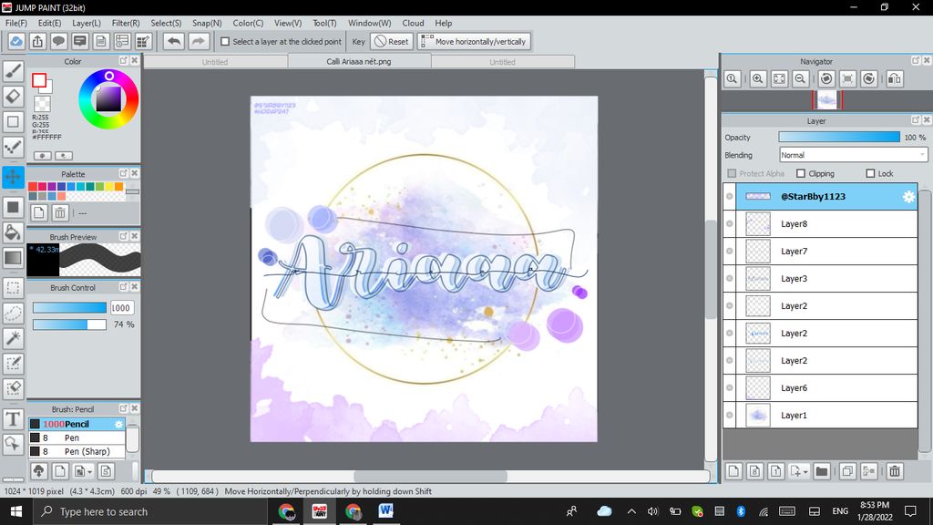This screenshot has height=525, width=933.
Task: Select the Pen (Sharp) brush
Action: click(77, 451)
